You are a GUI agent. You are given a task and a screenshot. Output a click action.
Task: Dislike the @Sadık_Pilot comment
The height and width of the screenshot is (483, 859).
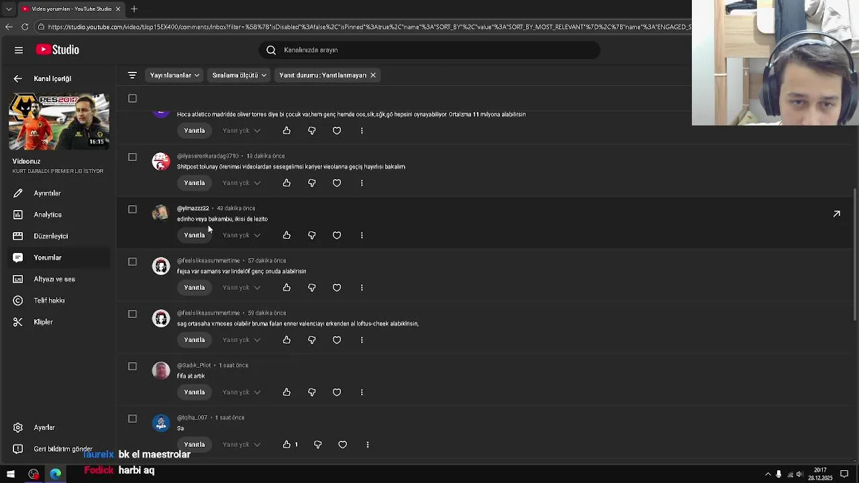311,392
